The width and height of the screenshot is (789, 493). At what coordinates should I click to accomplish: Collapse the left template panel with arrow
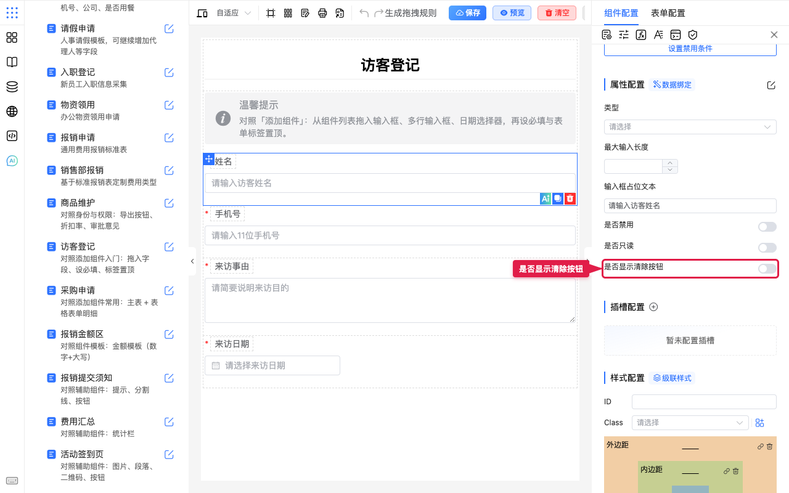point(192,261)
